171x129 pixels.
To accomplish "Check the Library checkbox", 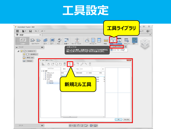I will 48,81.
